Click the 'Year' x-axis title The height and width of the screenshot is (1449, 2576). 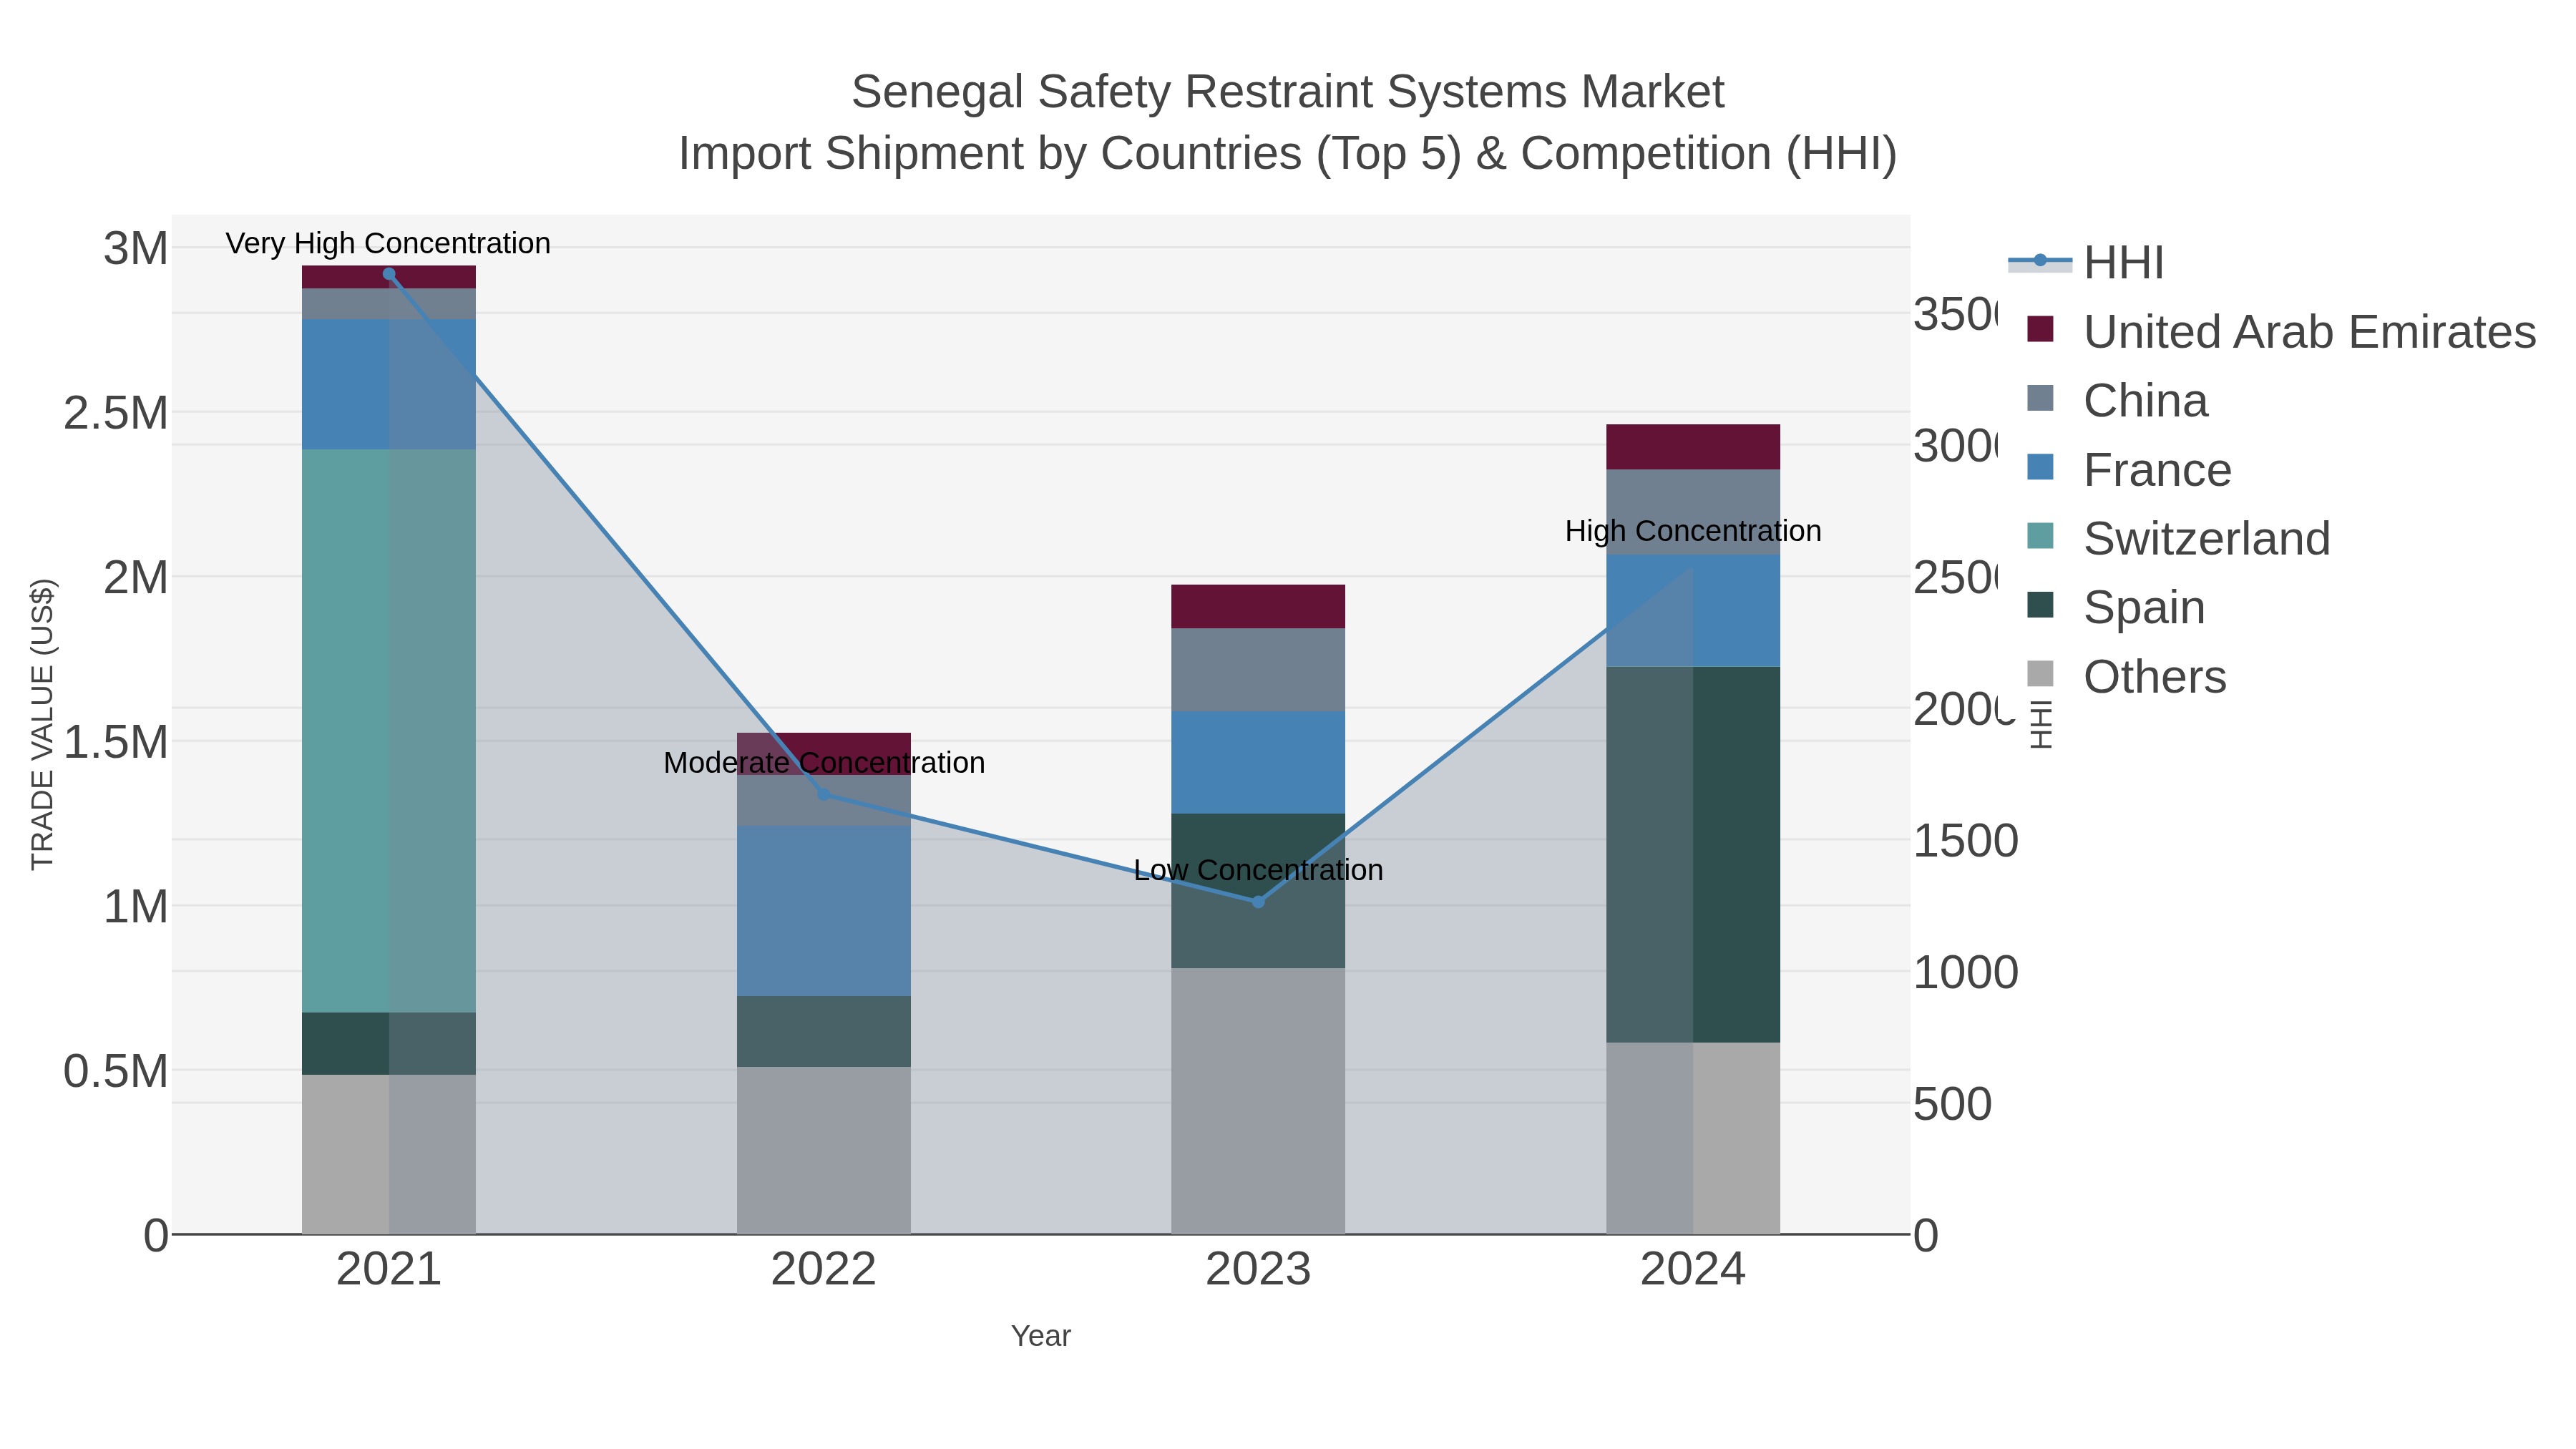[1041, 1336]
